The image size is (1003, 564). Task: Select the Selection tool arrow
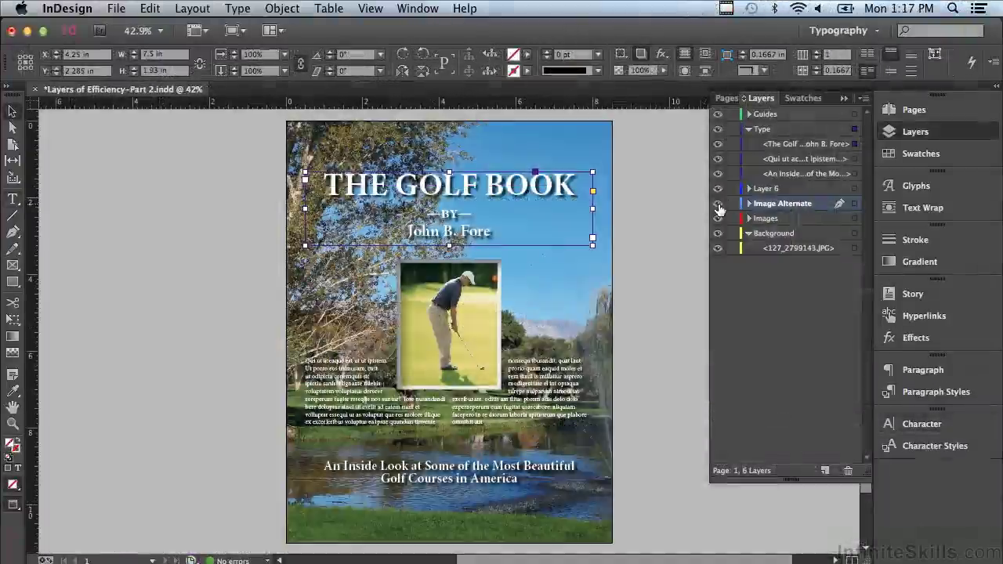13,111
